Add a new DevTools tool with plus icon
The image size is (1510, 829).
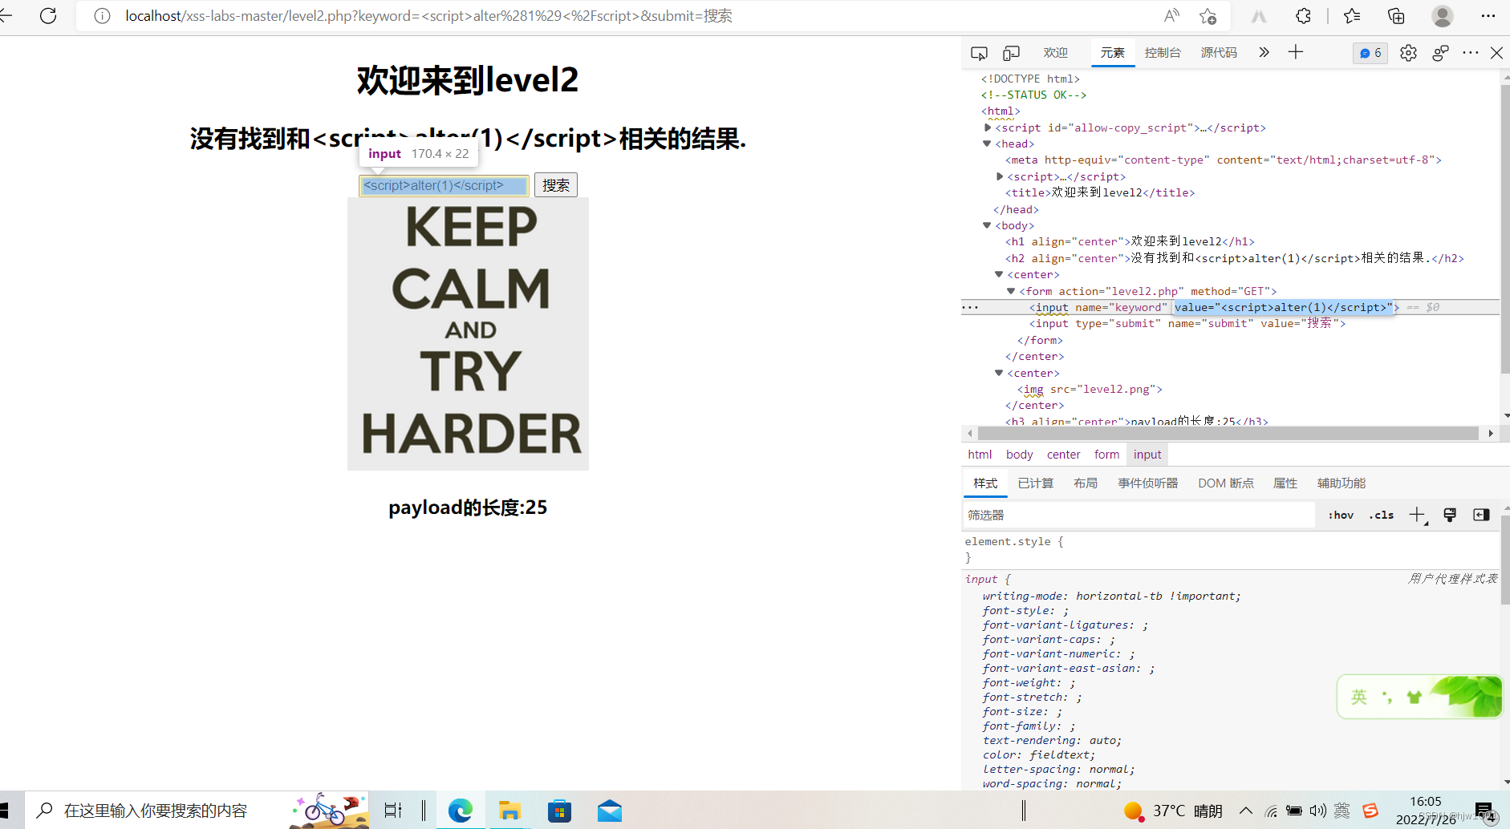(1296, 52)
